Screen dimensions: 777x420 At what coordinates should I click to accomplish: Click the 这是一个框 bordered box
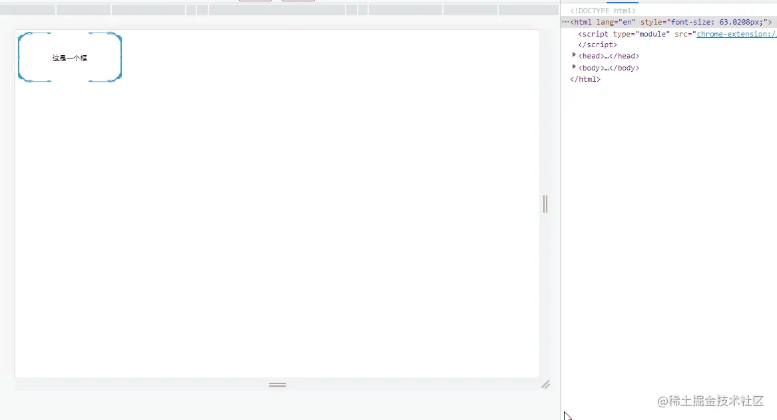[70, 57]
